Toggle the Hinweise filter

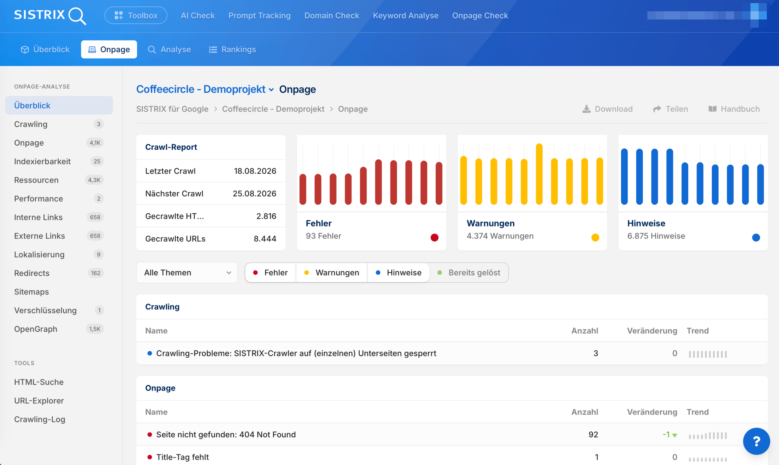coord(398,273)
